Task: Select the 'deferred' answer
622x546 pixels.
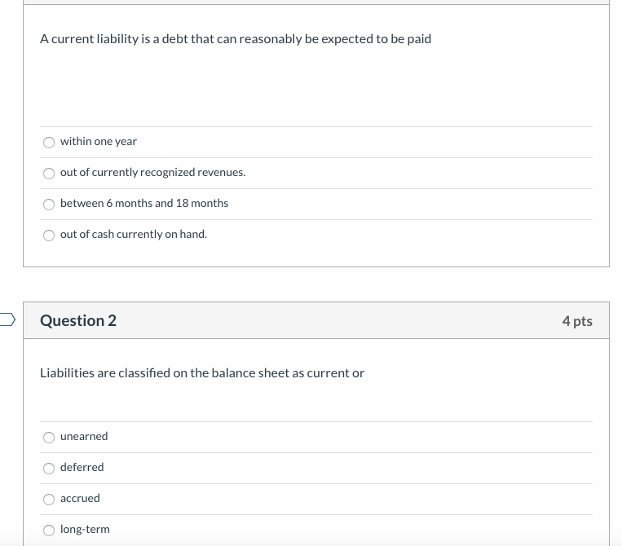Action: (49, 469)
